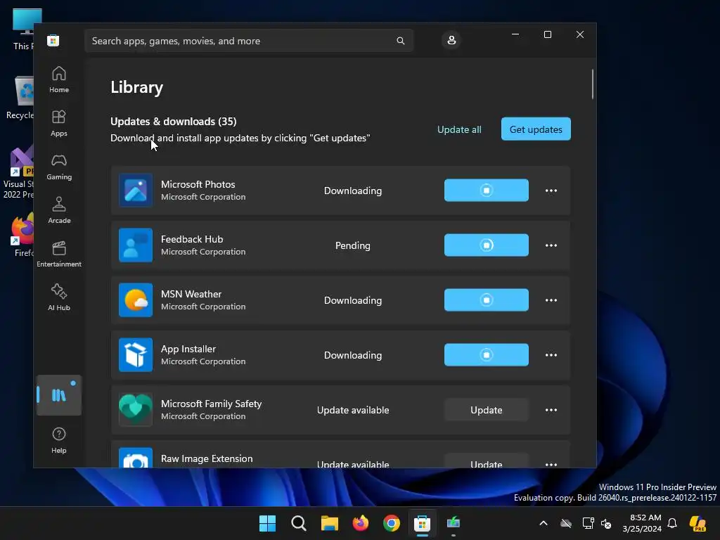Stop the App Installer download
The image size is (720, 540).
(487, 355)
